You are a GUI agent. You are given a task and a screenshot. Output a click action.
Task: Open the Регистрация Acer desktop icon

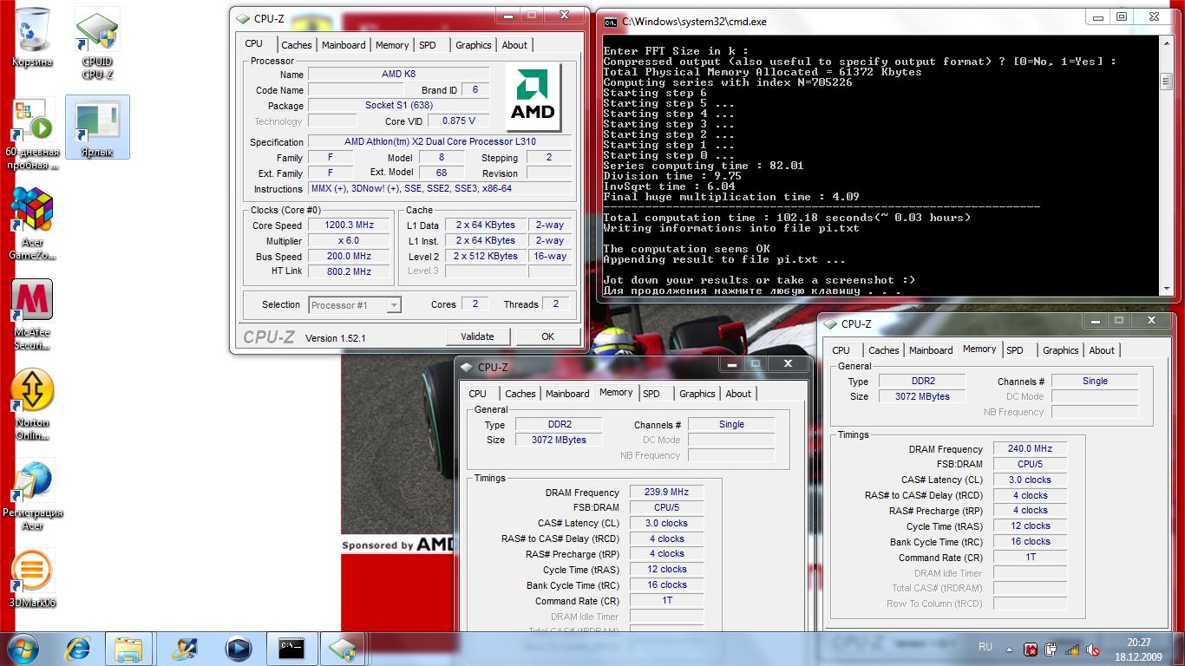point(32,494)
